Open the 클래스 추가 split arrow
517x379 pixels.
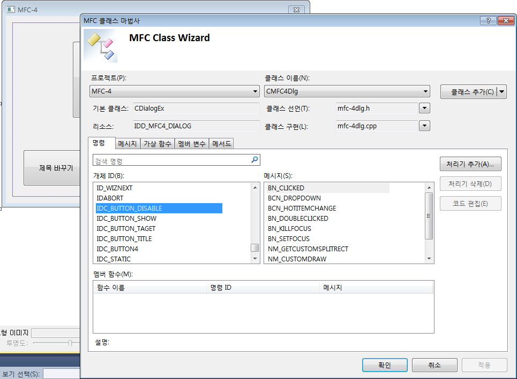coord(501,92)
